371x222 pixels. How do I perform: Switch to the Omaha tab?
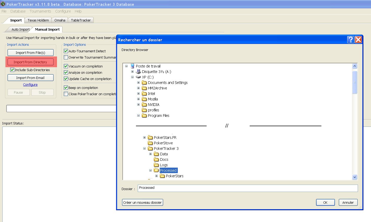(x=60, y=20)
